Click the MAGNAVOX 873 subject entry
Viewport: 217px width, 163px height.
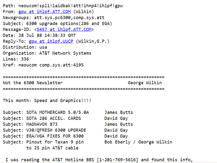click(x=42, y=124)
